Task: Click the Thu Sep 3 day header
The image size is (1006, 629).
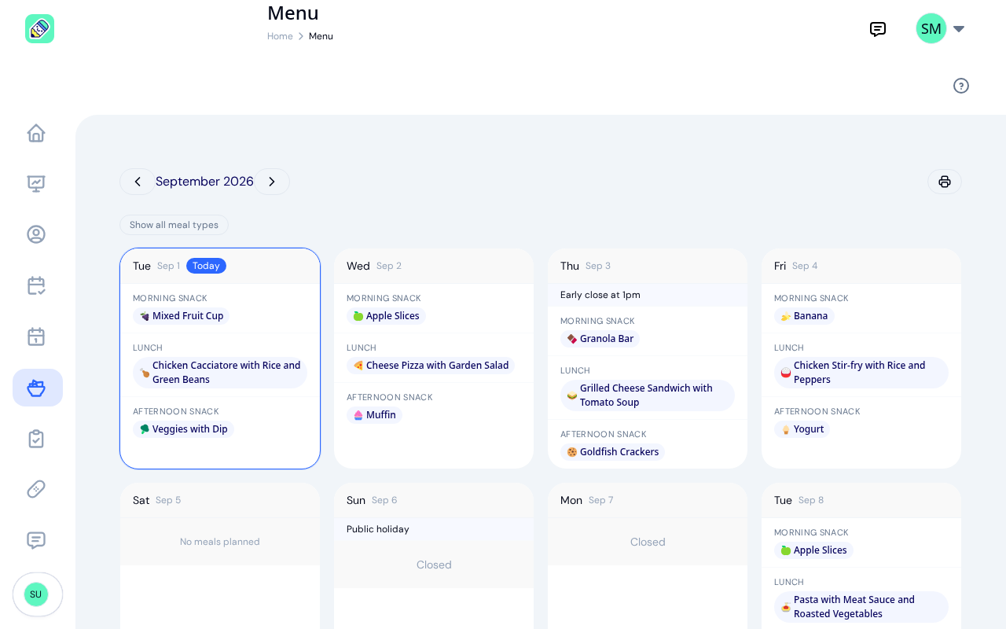Action: [x=648, y=266]
